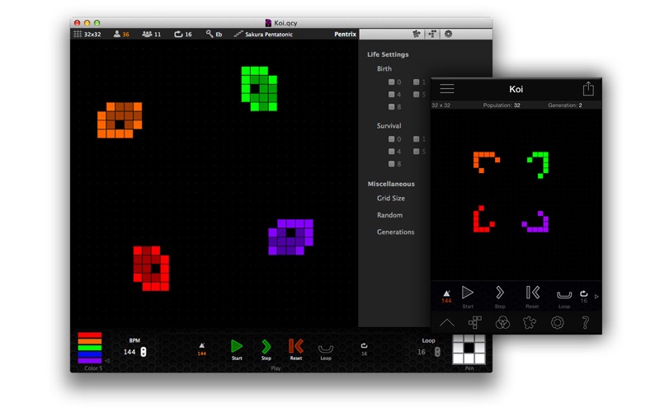Screen dimensions: 660x412
Task: Enable Survival checkbox 0
Action: 391,139
